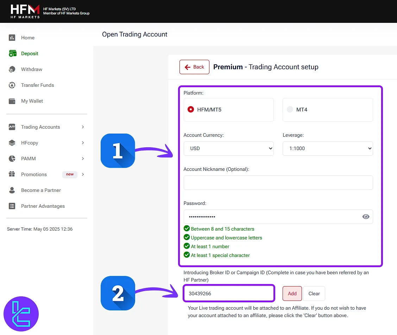
Task: Open Partner Advantages menu item
Action: point(43,206)
